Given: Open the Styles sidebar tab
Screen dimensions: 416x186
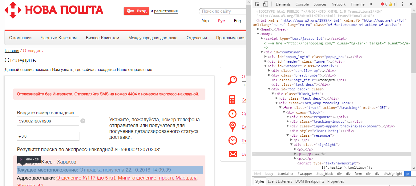Looking at the screenshot, I should (x=260, y=181).
